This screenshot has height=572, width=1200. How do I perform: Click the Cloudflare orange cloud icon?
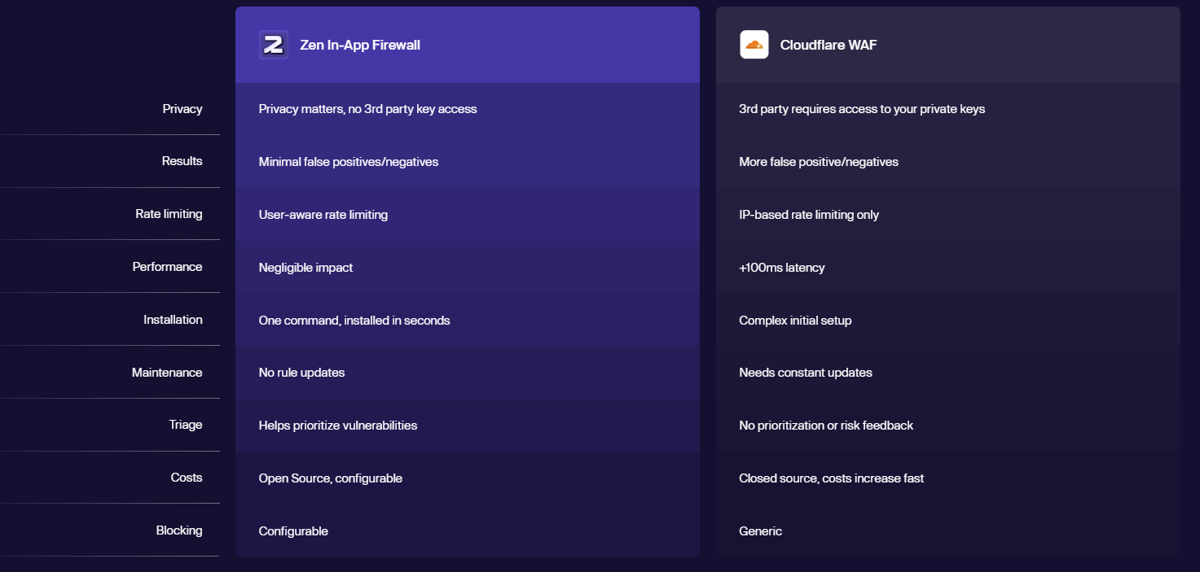pos(754,45)
